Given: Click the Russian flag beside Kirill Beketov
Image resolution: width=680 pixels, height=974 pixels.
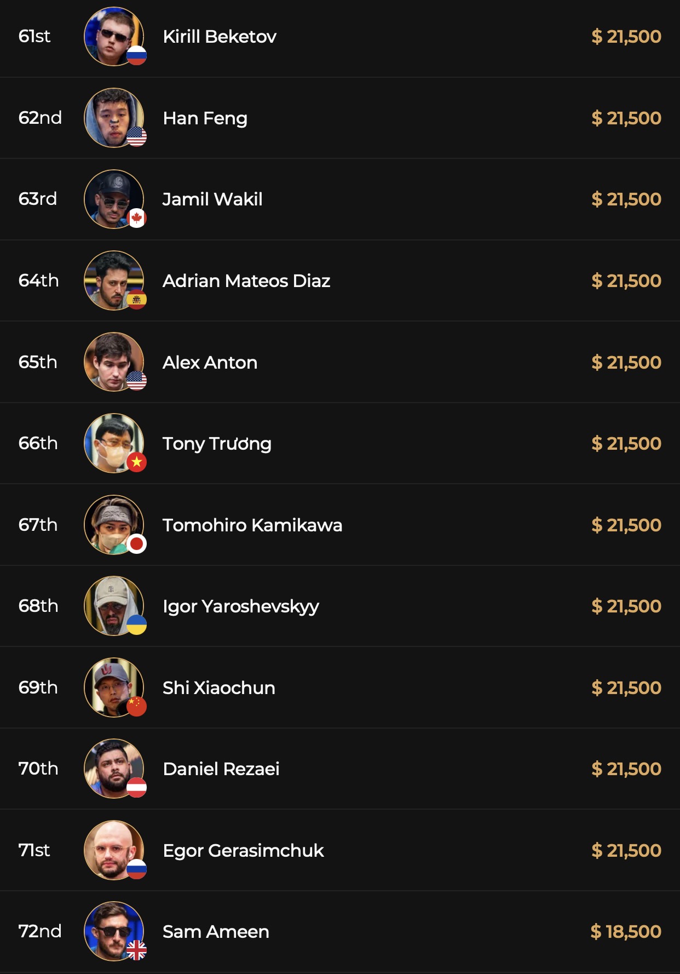Looking at the screenshot, I should [136, 55].
